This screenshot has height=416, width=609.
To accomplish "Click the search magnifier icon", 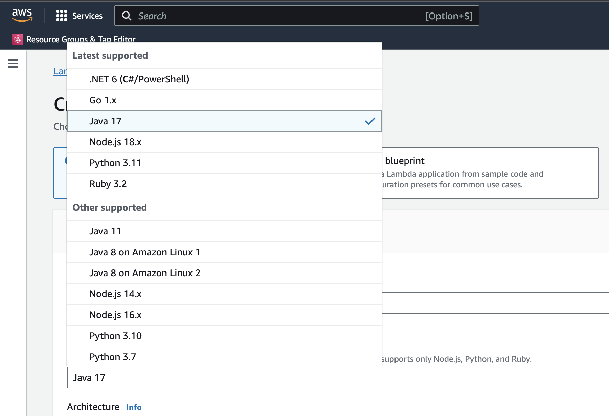I will (x=127, y=16).
